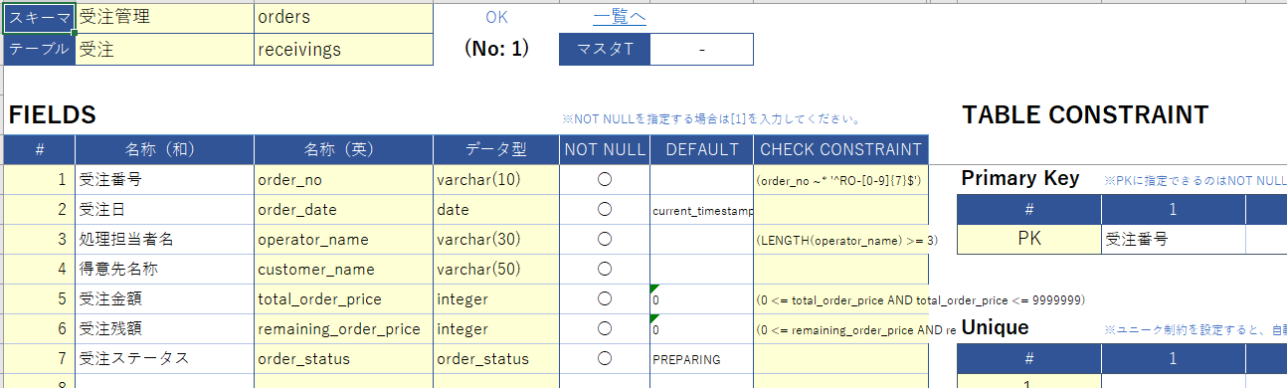Select the 処理担当者名 field name cell

click(x=164, y=240)
